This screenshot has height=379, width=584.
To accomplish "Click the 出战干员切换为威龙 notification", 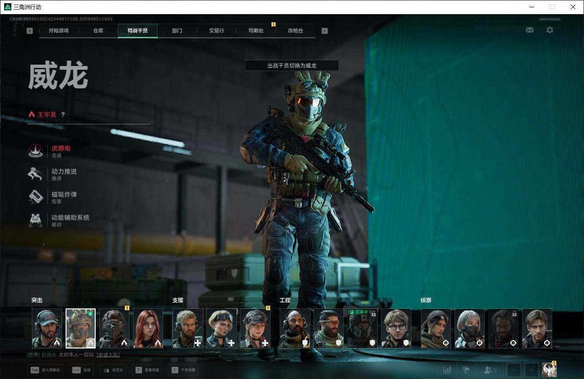I will 292,66.
